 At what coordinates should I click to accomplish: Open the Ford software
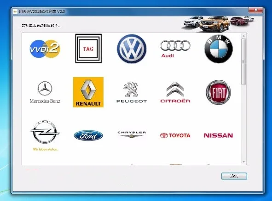pos(88,135)
